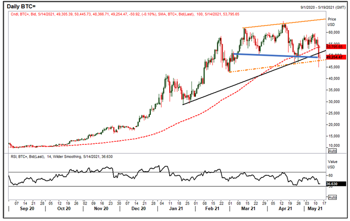Viewport: 350px width, 221px height.
Task: Click the Jan 21 month label
Action: (176, 208)
